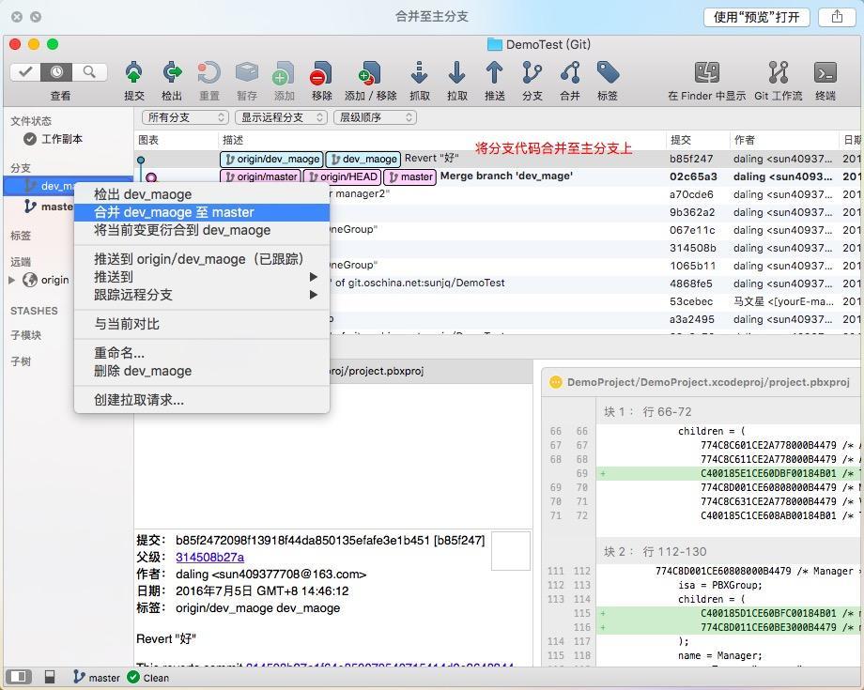The image size is (864, 690).
Task: Expand the origin remote in sidebar
Action: coord(12,280)
